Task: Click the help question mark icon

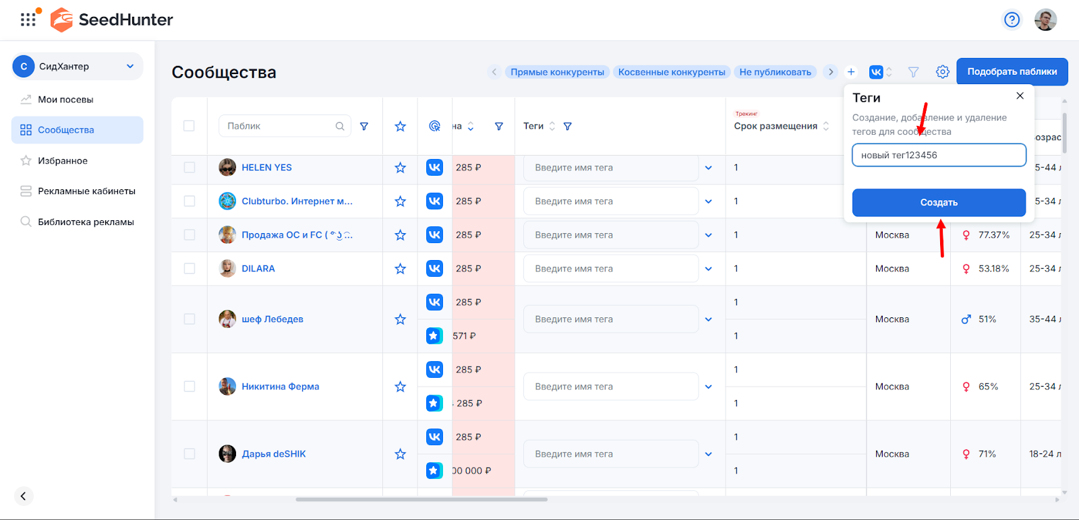Action: pos(1012,20)
